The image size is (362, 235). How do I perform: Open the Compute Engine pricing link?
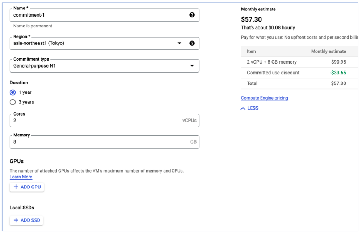coord(265,98)
